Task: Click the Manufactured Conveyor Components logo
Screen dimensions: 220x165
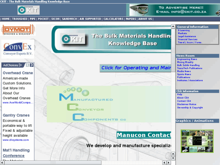Action: point(109,104)
